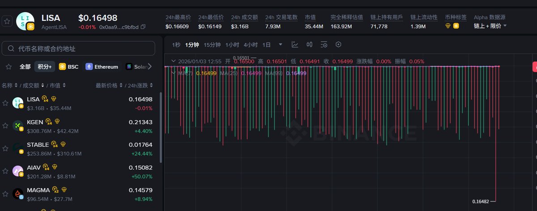
Task: Sort list by 最新价格 column
Action: tap(110, 85)
